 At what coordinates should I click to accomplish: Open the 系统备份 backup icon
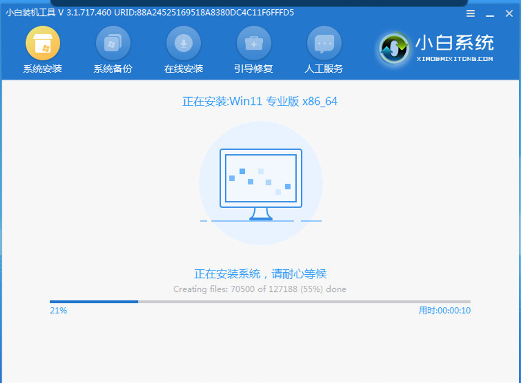click(x=113, y=43)
